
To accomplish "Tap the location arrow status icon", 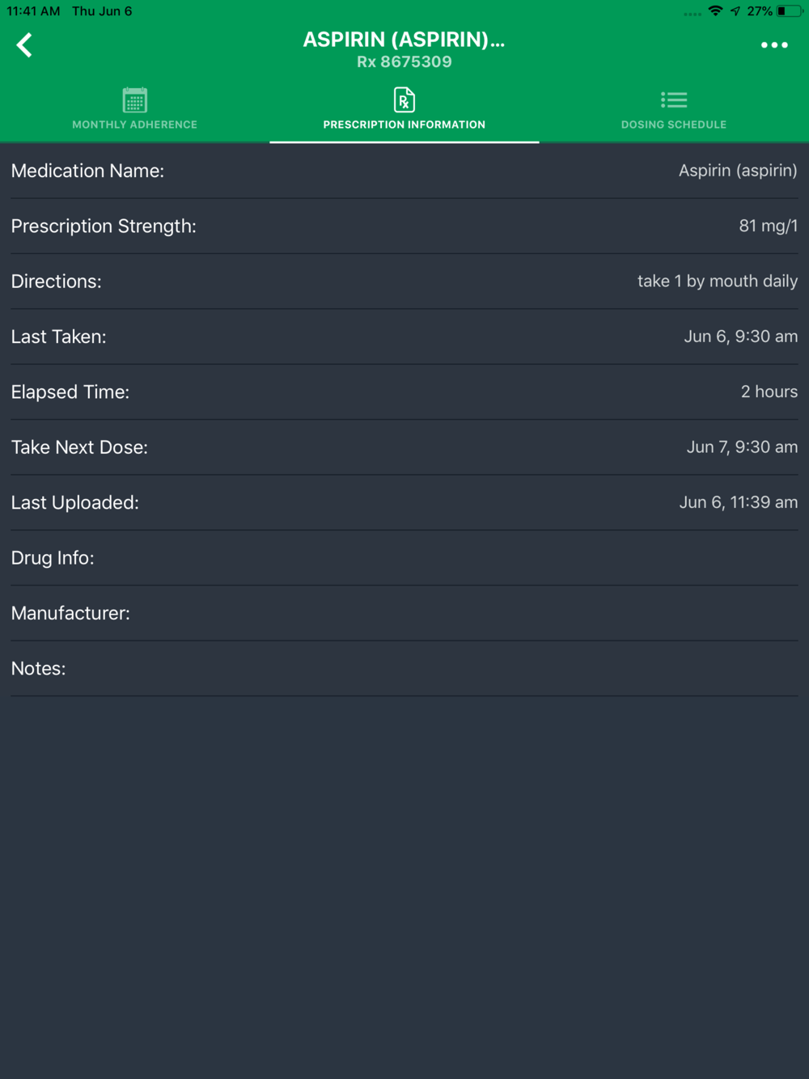I will click(735, 11).
